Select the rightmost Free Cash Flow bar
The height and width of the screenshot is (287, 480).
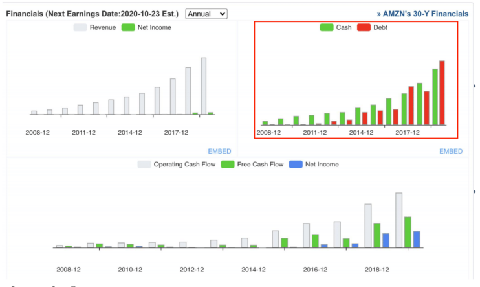(408, 233)
